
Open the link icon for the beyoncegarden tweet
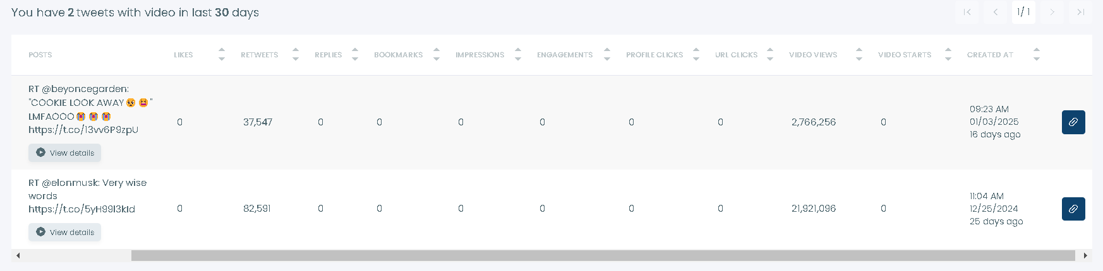coord(1073,122)
